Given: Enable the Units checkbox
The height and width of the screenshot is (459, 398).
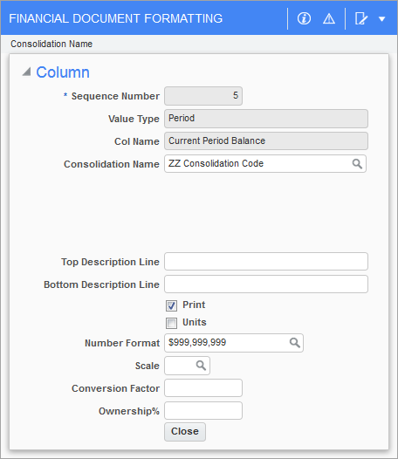Looking at the screenshot, I should click(171, 323).
